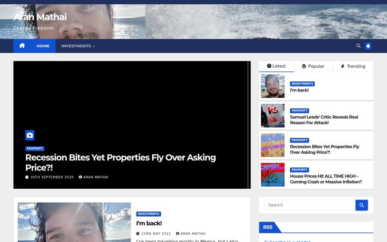
Task: Open Samuel Leeds' Critic Reveals Real Reason article
Action: pyautogui.click(x=324, y=120)
